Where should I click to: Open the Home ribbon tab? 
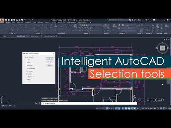tap(8, 22)
